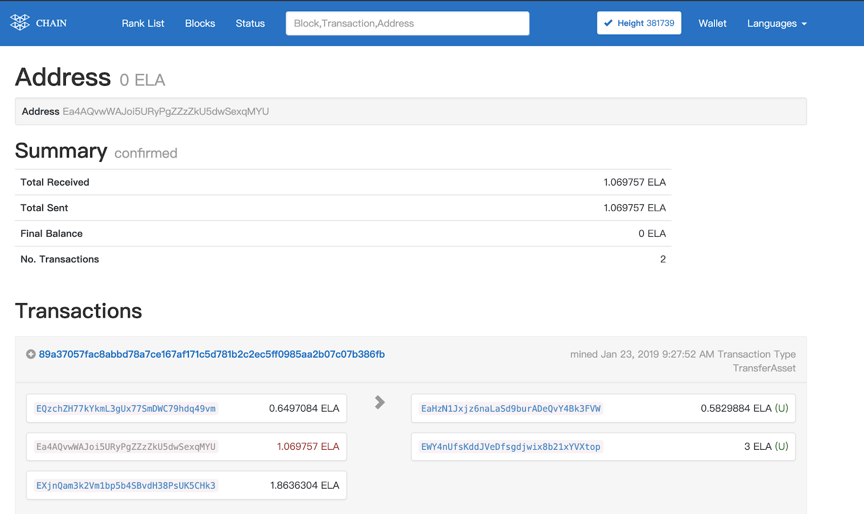Open the Rank List page
The image size is (864, 514).
143,24
